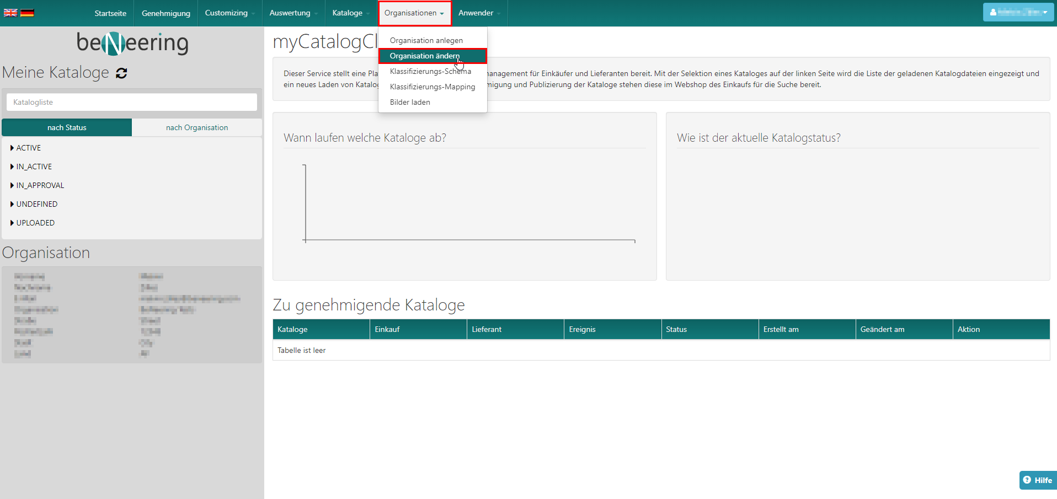Image resolution: width=1057 pixels, height=499 pixels.
Task: Switch language with the UK flag icon
Action: [x=10, y=13]
